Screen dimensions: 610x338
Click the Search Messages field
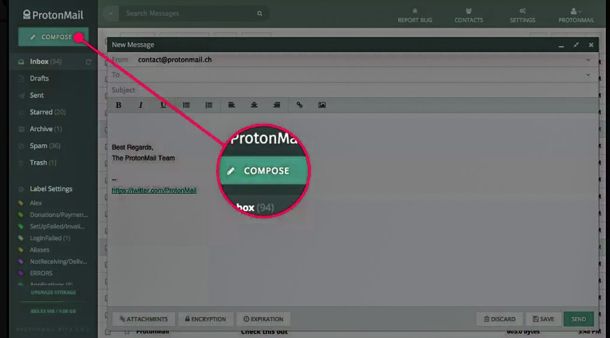(187, 13)
